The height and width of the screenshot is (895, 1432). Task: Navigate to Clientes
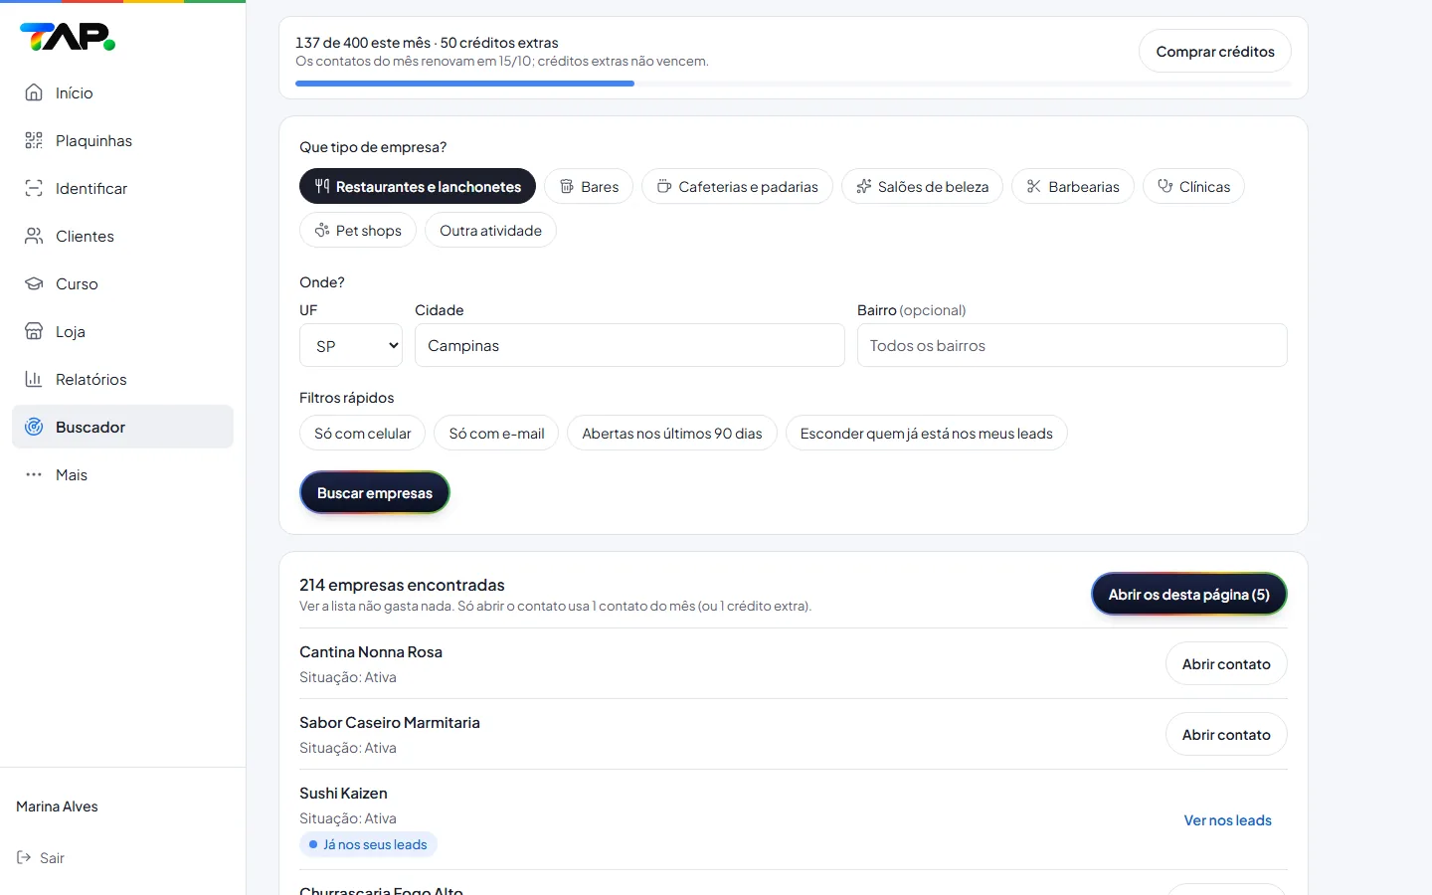click(x=122, y=236)
